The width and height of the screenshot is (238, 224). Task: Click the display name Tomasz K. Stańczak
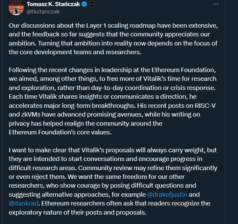coord(53,4)
